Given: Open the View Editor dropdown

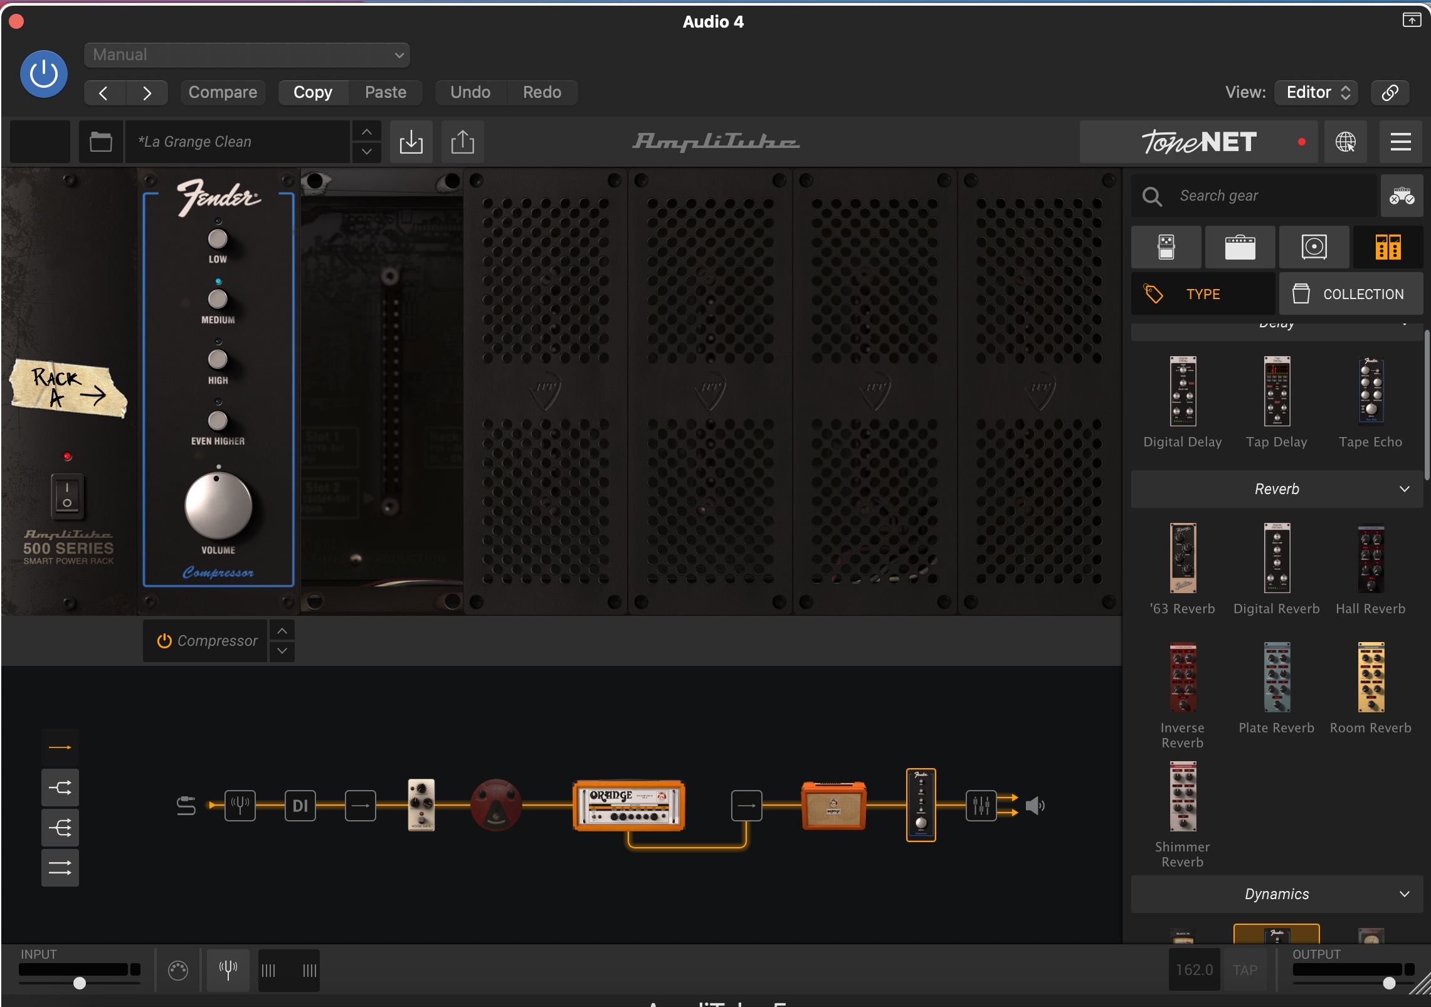Looking at the screenshot, I should [x=1316, y=92].
